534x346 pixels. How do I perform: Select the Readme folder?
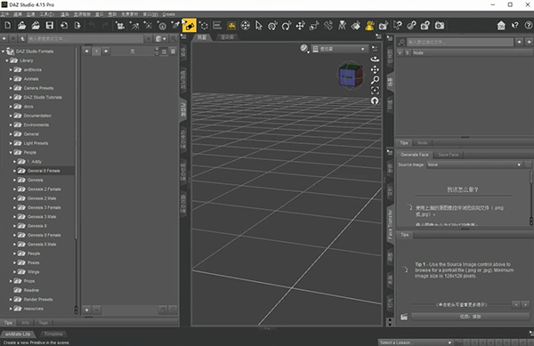point(31,290)
